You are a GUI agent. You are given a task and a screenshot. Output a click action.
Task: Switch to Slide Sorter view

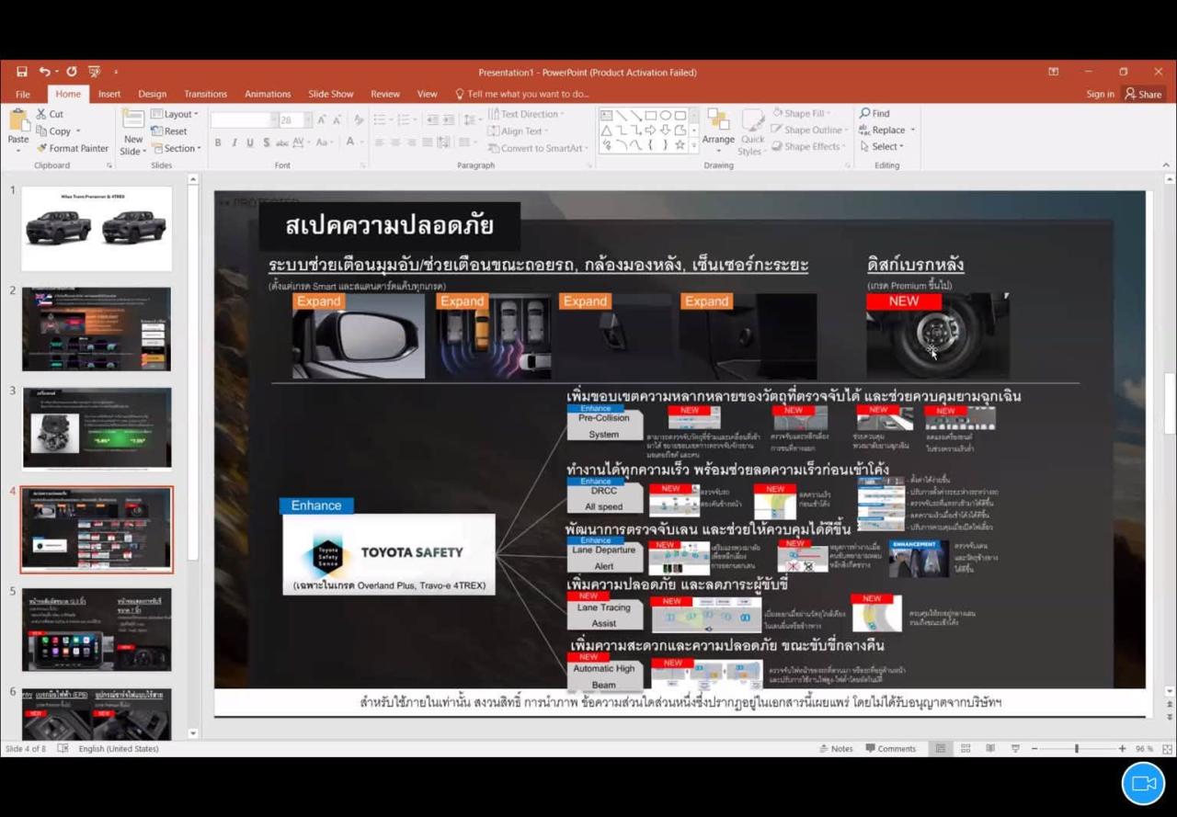(x=966, y=749)
